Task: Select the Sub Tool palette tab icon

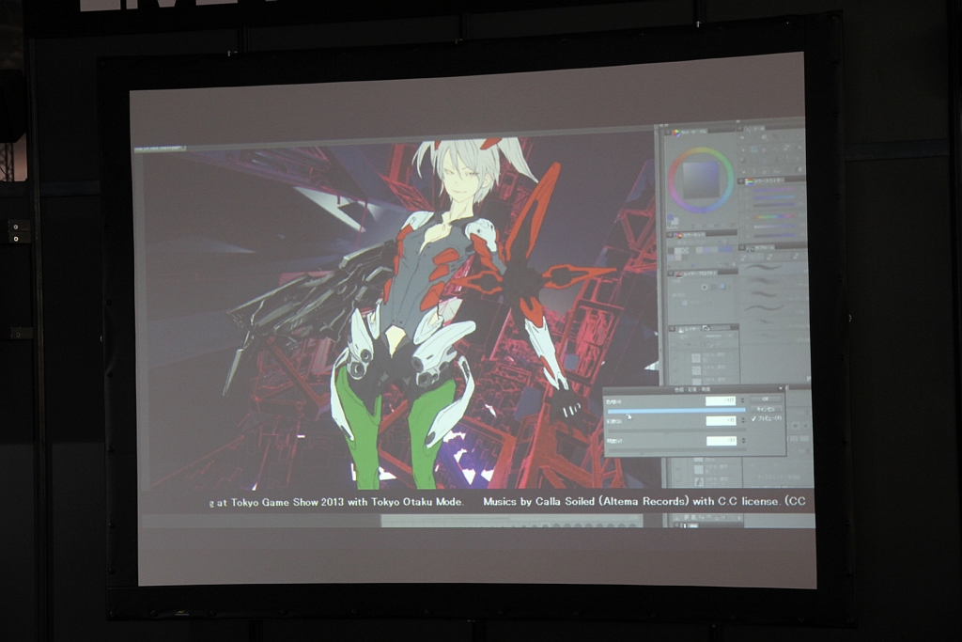Action: [750, 247]
